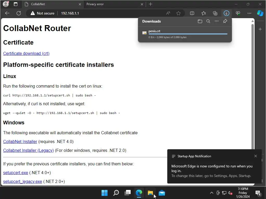
Task: Open the tab actions menu icon
Action: point(15,4)
